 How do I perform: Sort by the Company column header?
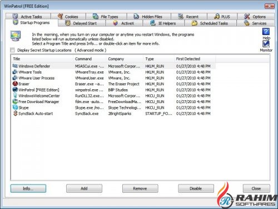pos(125,59)
